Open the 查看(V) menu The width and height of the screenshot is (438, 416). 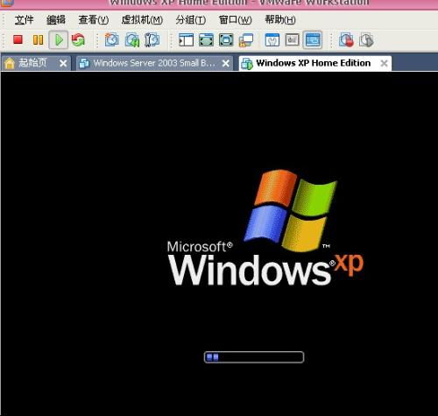pos(94,20)
